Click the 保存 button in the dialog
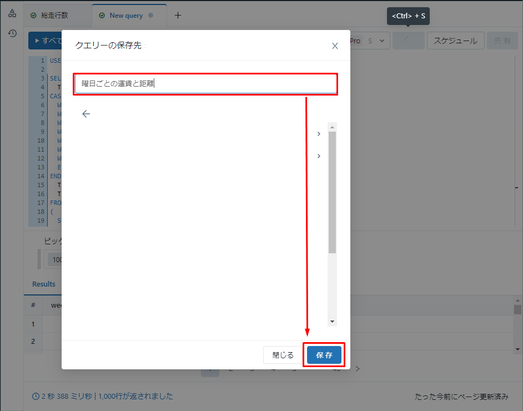The image size is (523, 411). point(324,355)
